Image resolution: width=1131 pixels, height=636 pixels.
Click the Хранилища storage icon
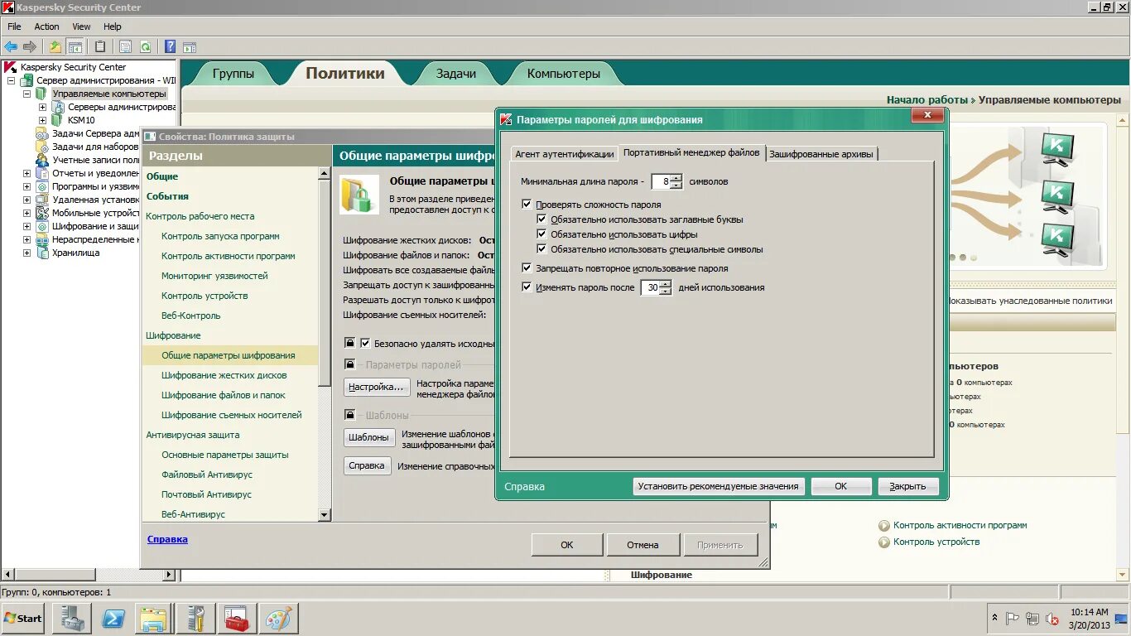(x=42, y=253)
